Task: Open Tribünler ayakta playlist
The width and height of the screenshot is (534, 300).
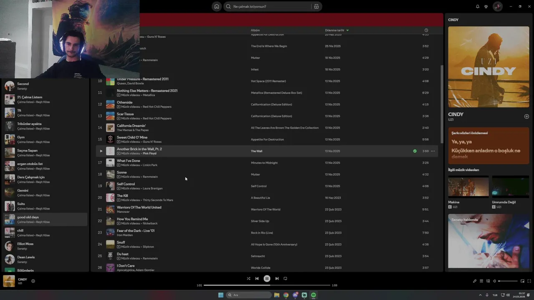Action: tap(45, 126)
